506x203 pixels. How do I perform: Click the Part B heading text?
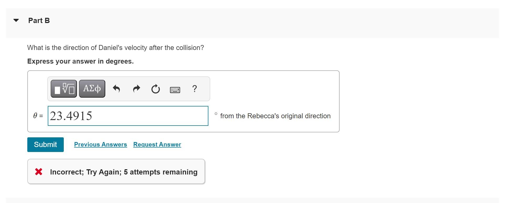pos(39,20)
